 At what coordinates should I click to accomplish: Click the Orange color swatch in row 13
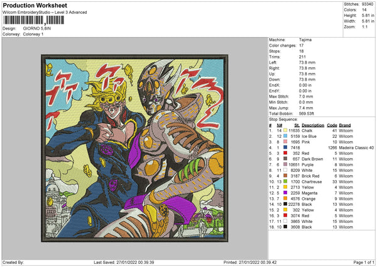(x=285, y=198)
